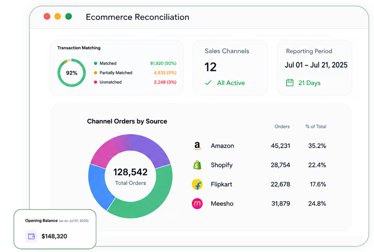Click Amazon's 45,231 orders value

click(280, 146)
